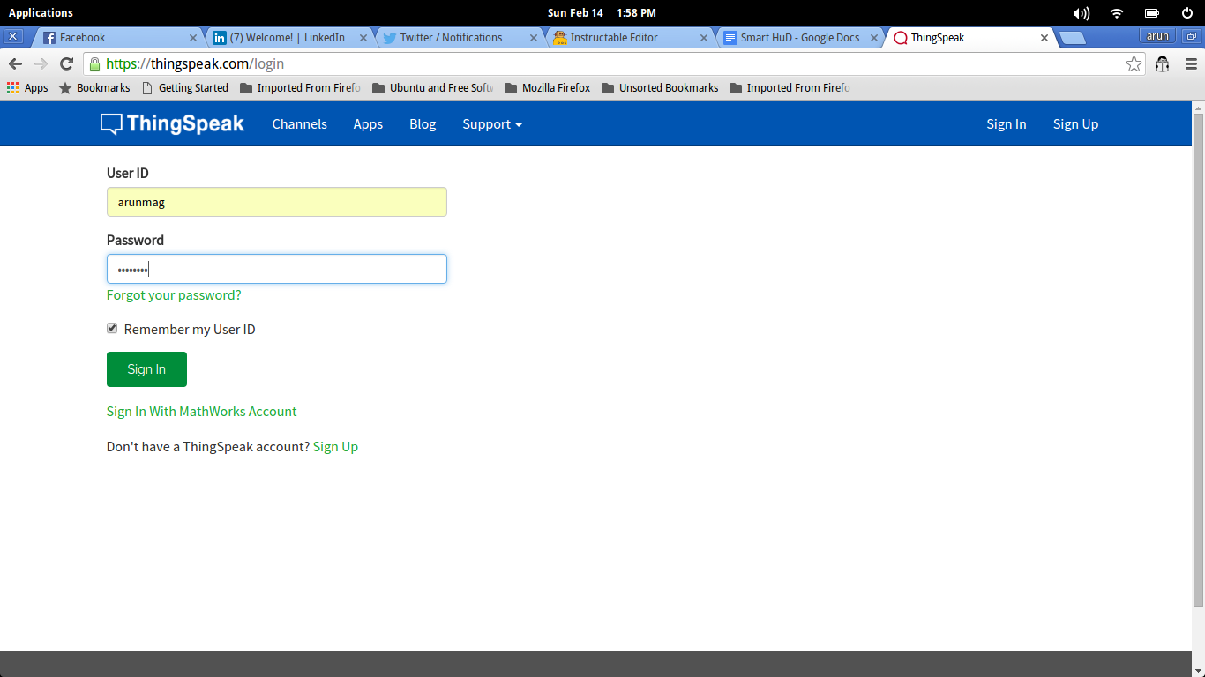Click the green Sign In button
This screenshot has height=677, width=1205.
[146, 369]
